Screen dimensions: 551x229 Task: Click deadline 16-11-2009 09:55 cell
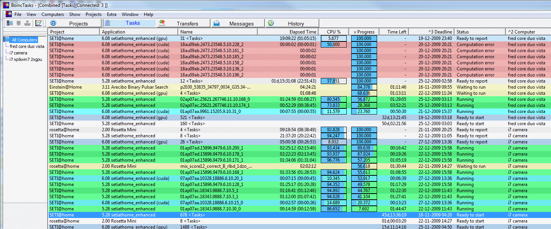[x=435, y=87]
